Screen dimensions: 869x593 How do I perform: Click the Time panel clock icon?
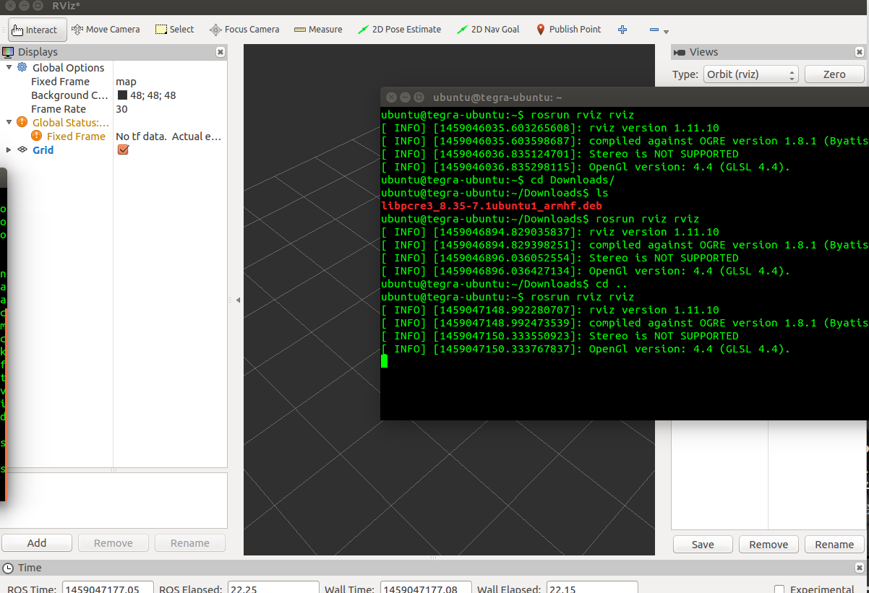[x=8, y=568]
